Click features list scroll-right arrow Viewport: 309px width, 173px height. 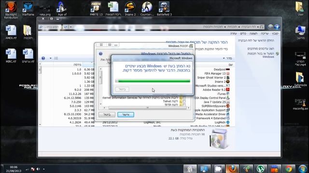[188, 108]
